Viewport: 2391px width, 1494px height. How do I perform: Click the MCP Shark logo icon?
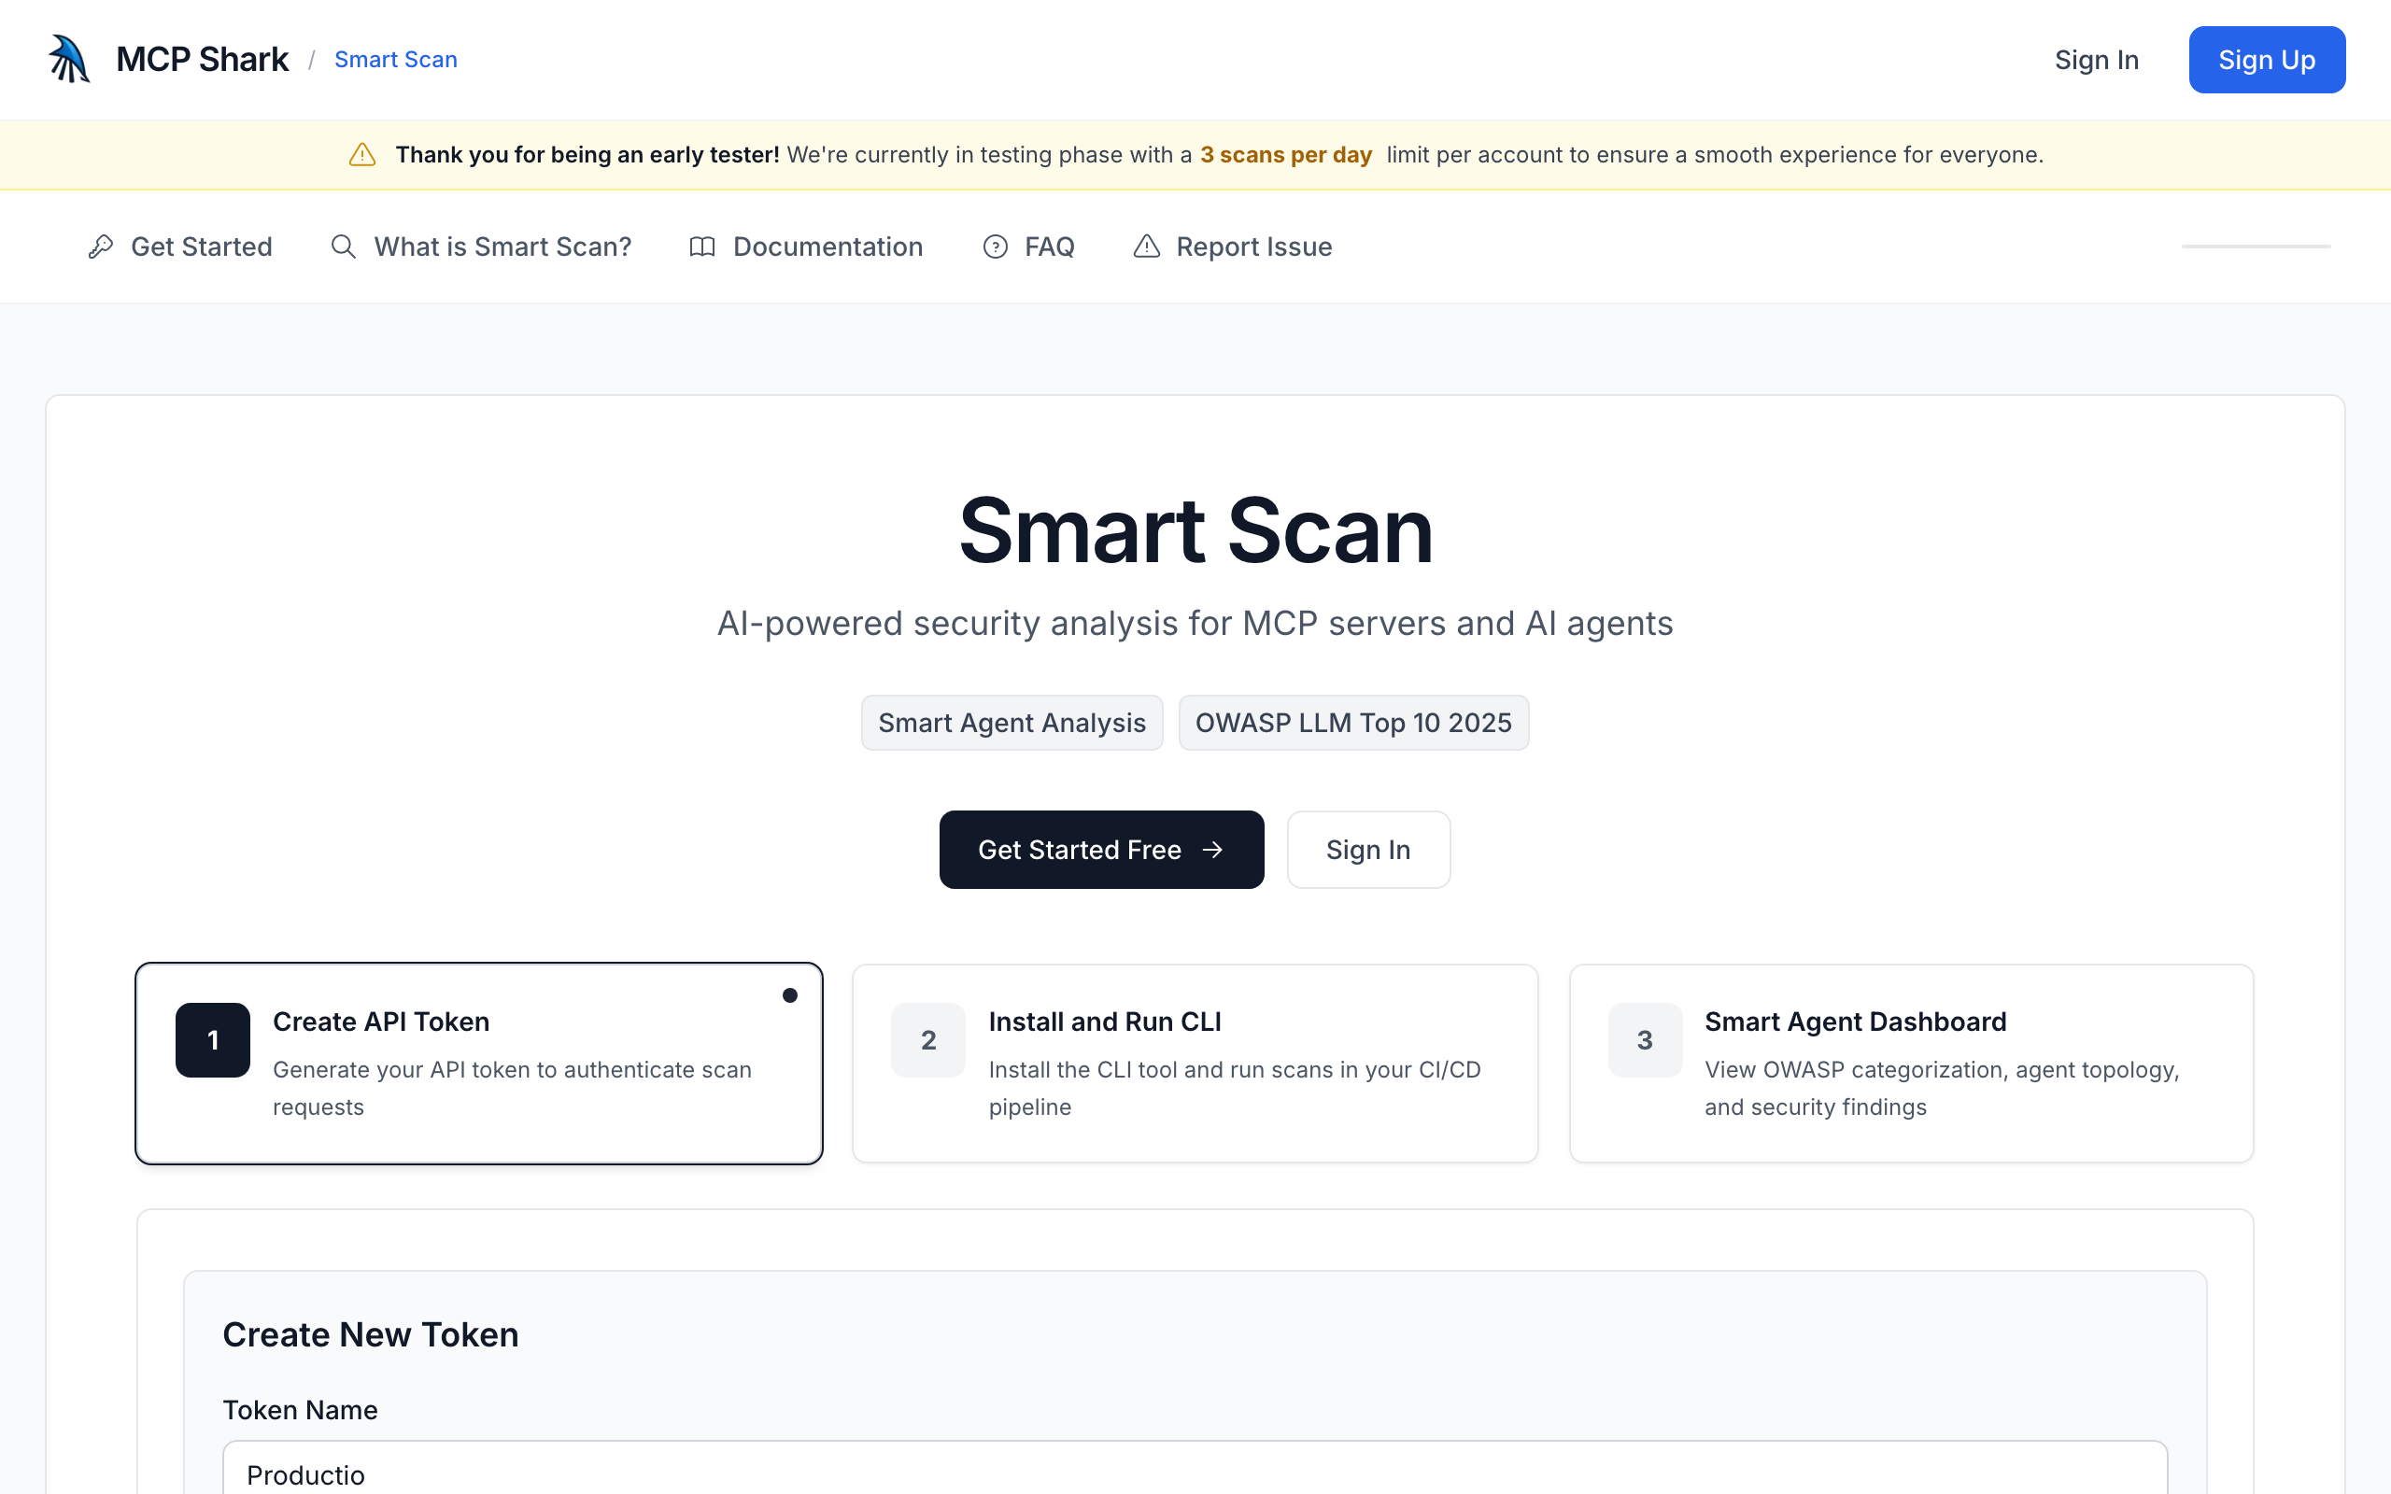click(69, 59)
